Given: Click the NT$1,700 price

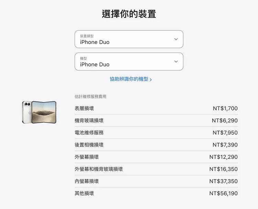Looking at the screenshot, I should [225, 108].
